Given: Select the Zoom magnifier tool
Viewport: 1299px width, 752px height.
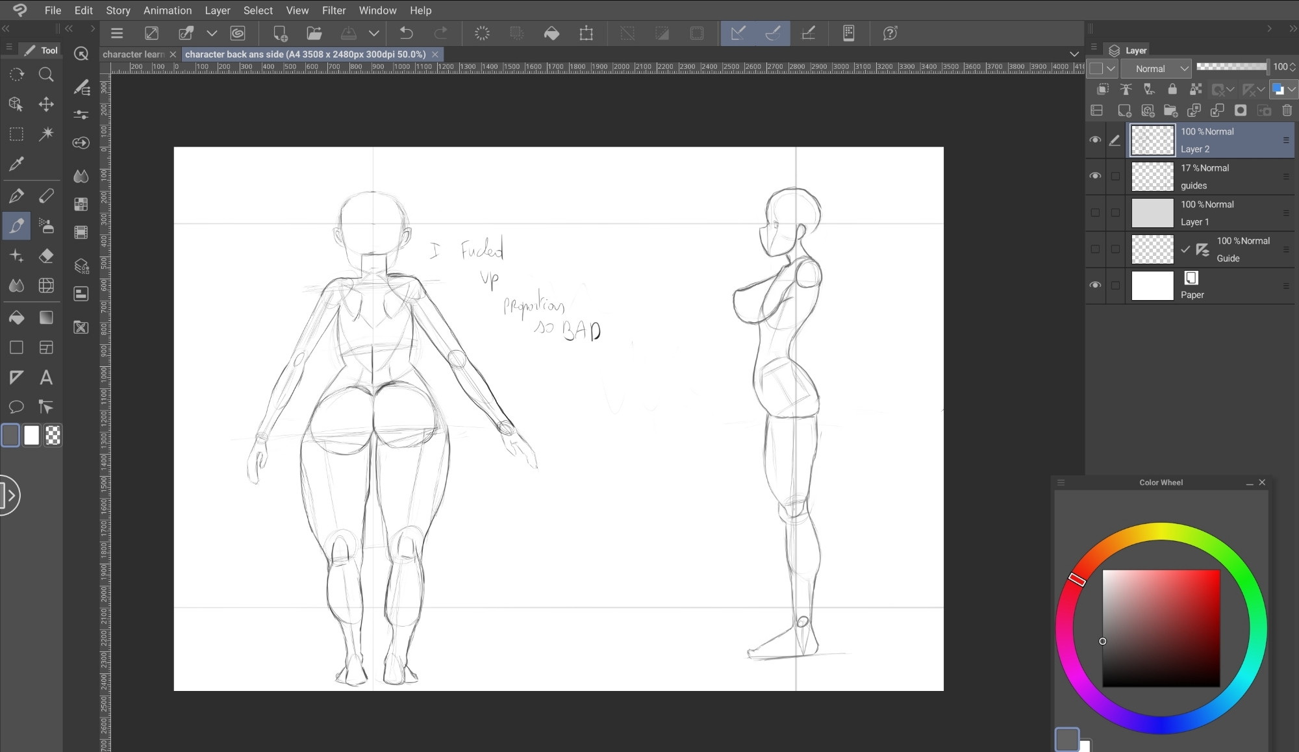Looking at the screenshot, I should (46, 75).
